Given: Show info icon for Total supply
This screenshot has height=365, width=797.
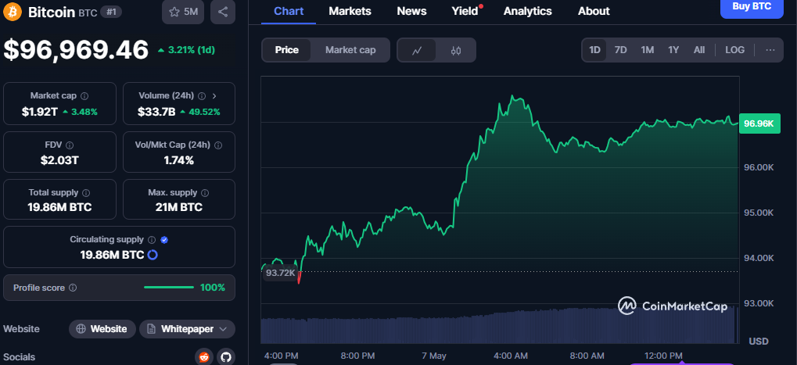Looking at the screenshot, I should tap(86, 193).
